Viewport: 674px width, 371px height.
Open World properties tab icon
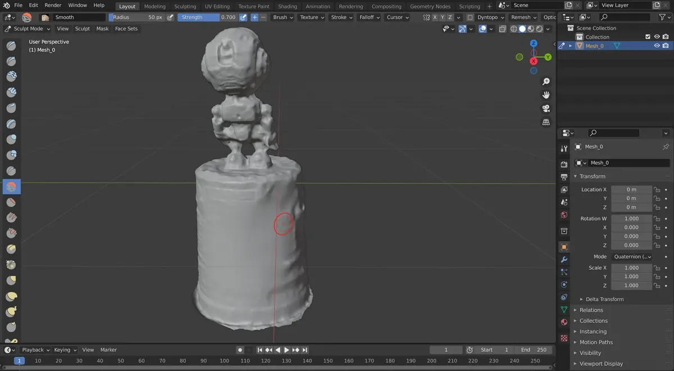(564, 215)
